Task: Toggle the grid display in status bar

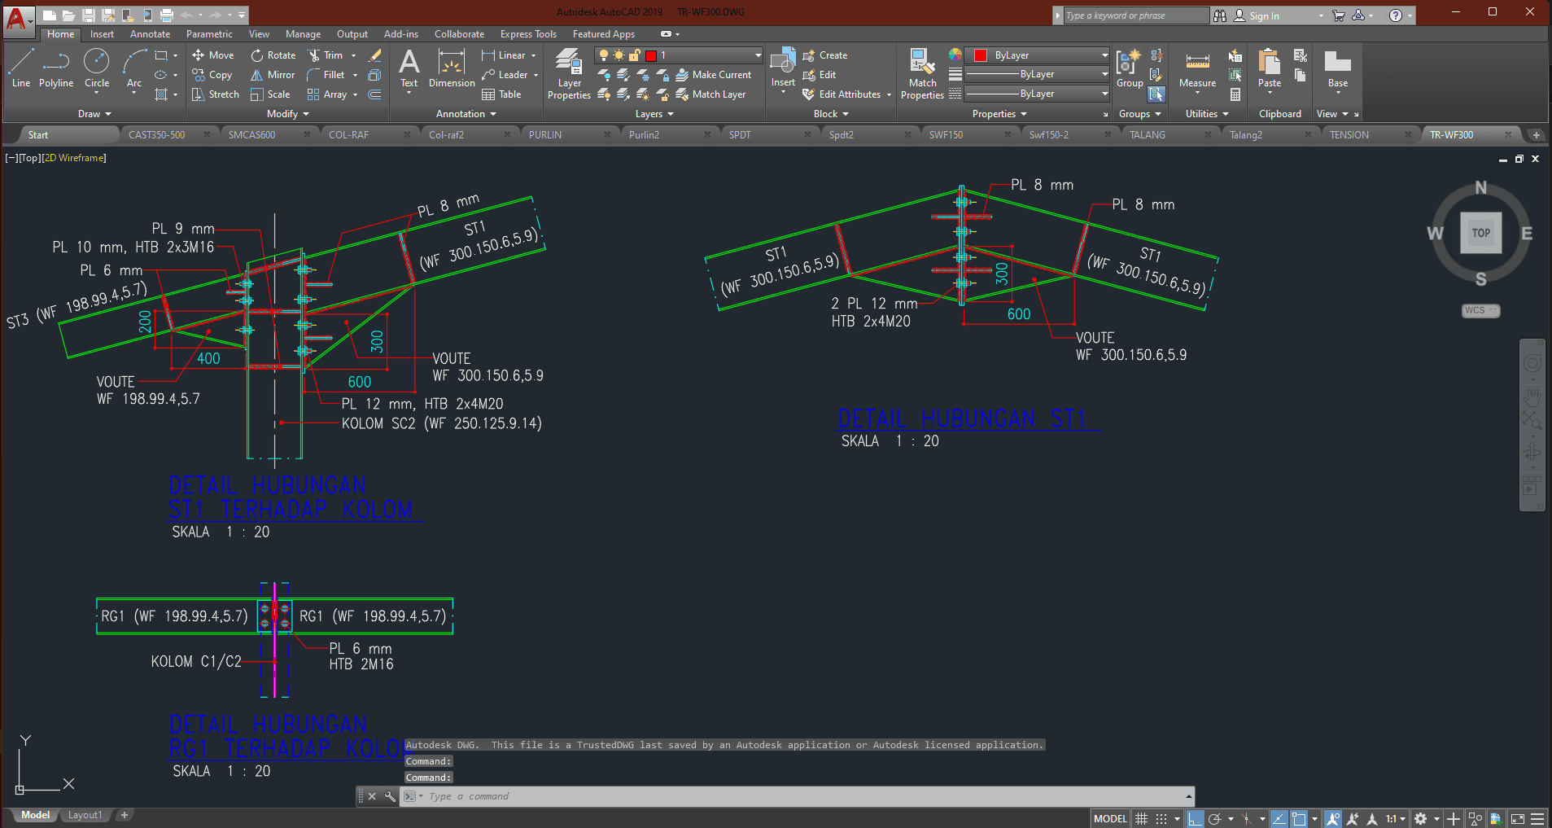Action: coord(1142,818)
